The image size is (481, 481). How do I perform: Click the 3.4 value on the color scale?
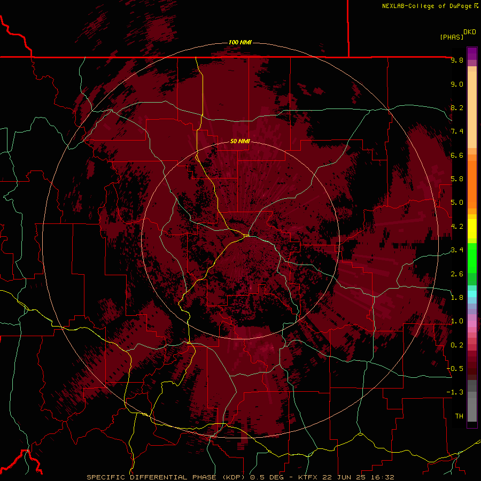pos(457,250)
